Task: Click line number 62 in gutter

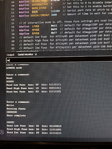Action: [x=13, y=48]
